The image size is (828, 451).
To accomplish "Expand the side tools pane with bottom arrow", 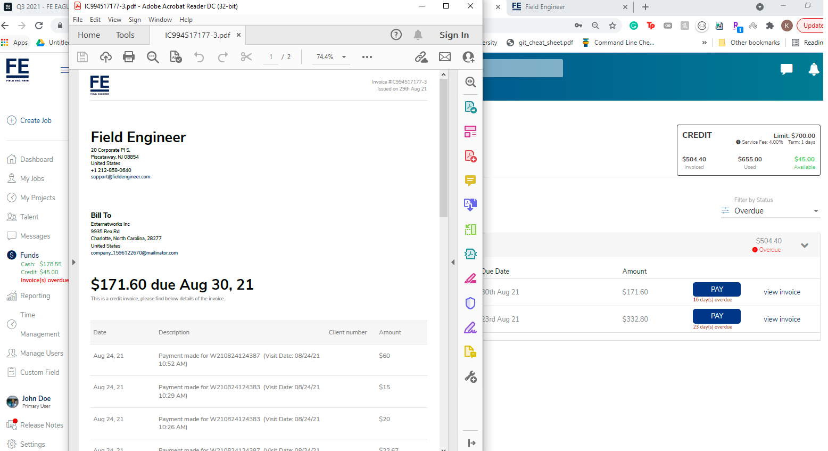I will (x=471, y=443).
